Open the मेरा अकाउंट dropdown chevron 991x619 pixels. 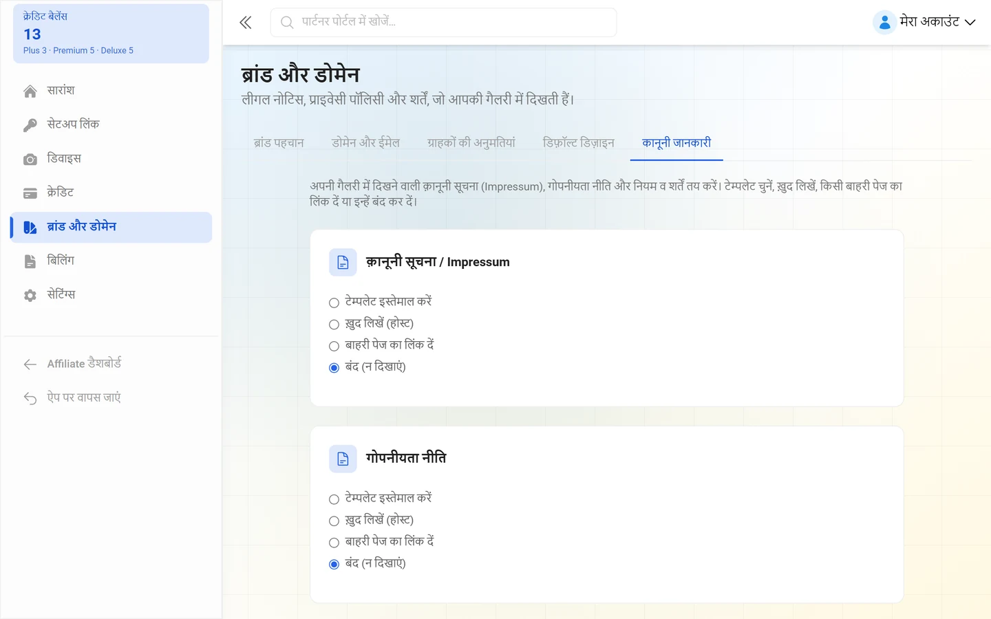970,23
